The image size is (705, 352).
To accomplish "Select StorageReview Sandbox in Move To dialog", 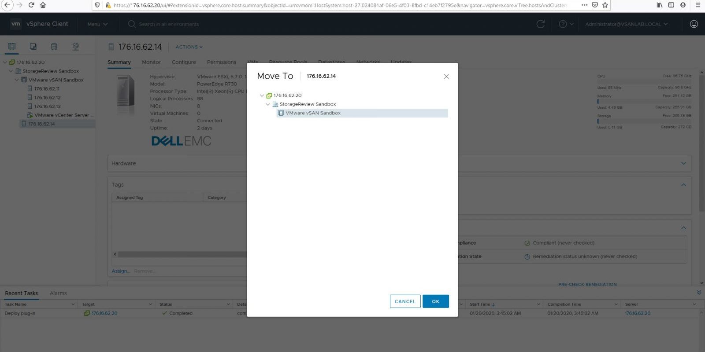I will pyautogui.click(x=308, y=104).
